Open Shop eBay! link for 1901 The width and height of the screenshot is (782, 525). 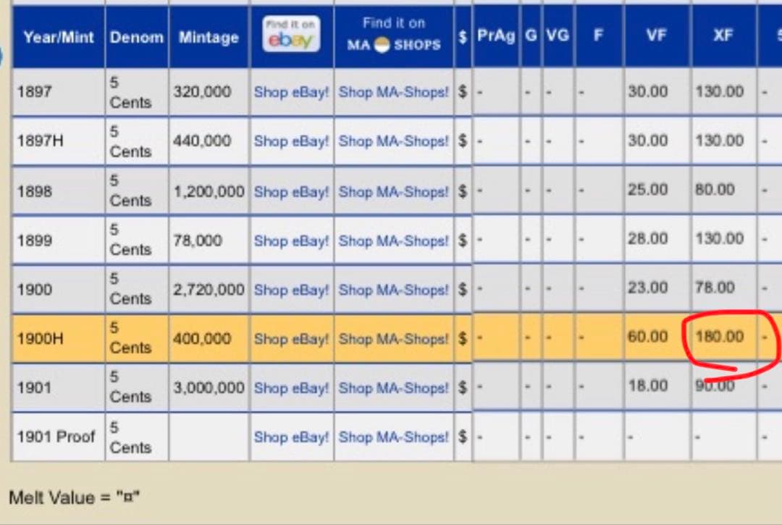[x=291, y=387]
